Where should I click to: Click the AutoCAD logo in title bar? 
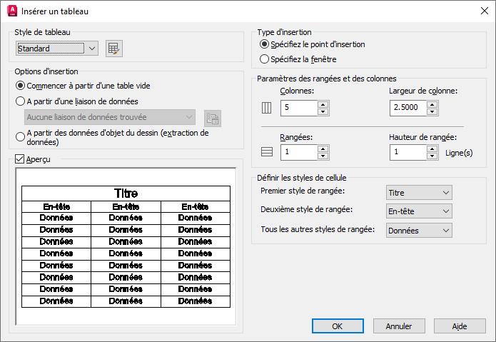coord(11,11)
